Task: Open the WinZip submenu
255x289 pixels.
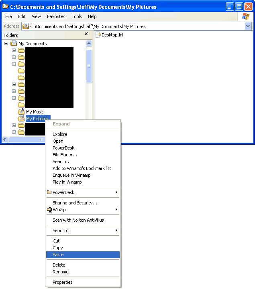Action: coord(83,210)
